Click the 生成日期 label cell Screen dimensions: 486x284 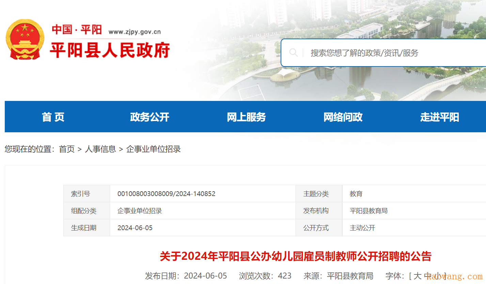(x=87, y=228)
